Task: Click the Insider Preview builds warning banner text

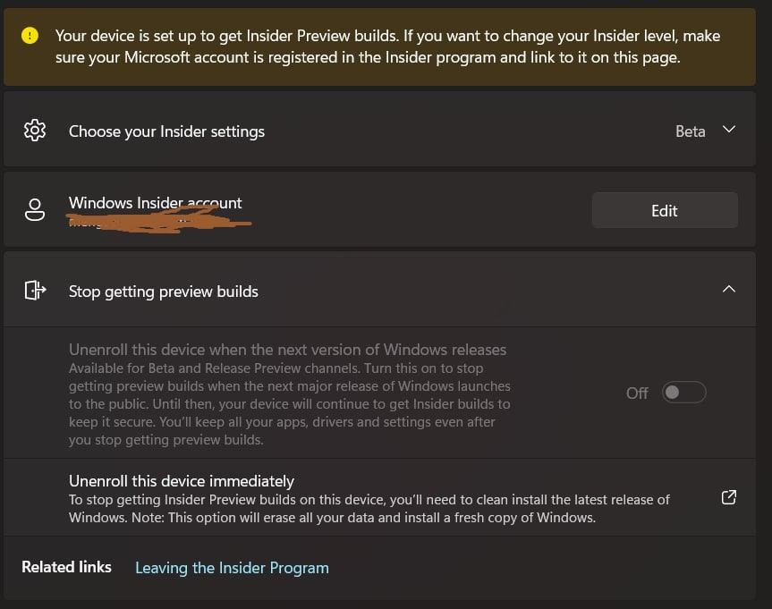Action: click(x=388, y=47)
